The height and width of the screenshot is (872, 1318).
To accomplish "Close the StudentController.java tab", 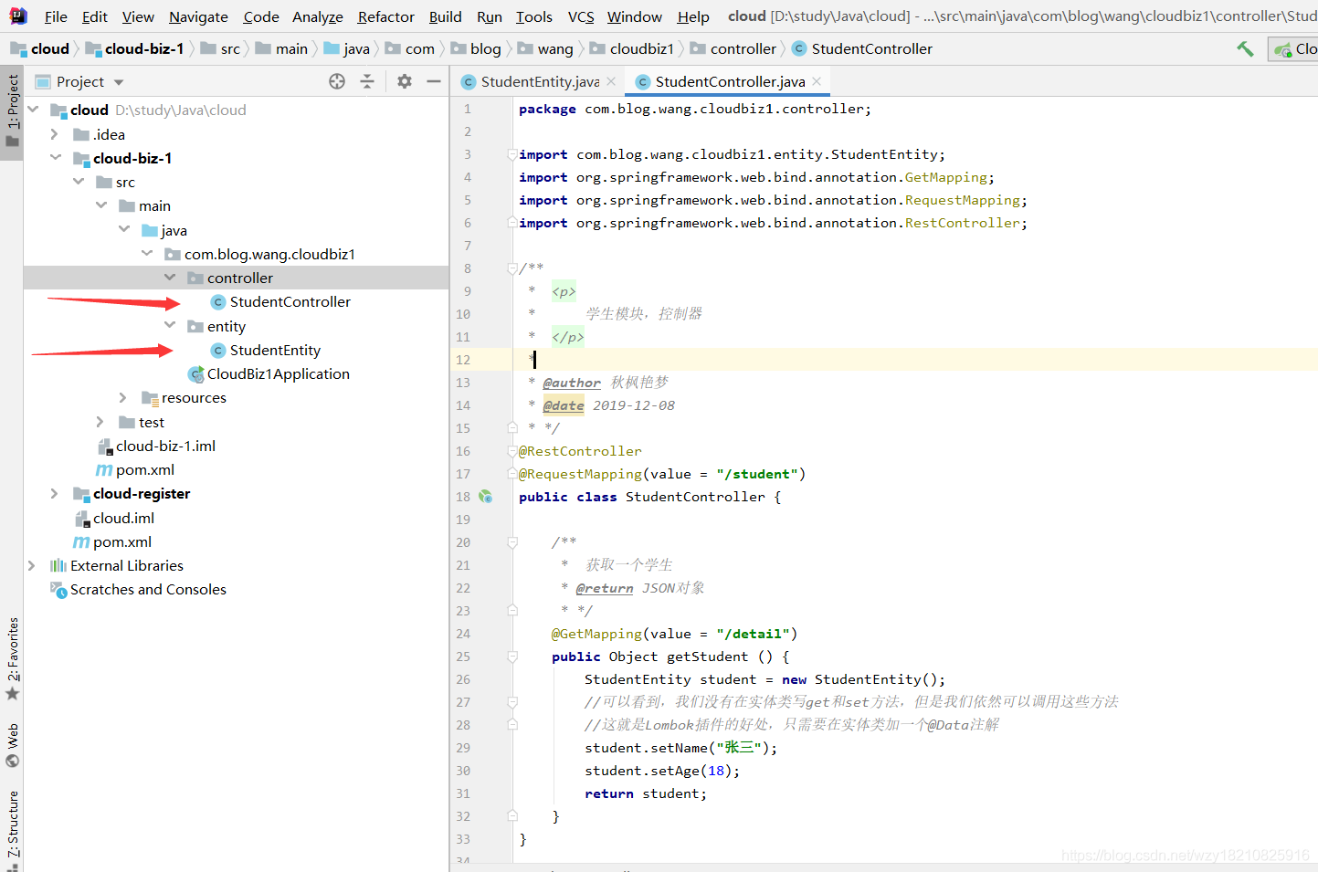I will tap(817, 81).
